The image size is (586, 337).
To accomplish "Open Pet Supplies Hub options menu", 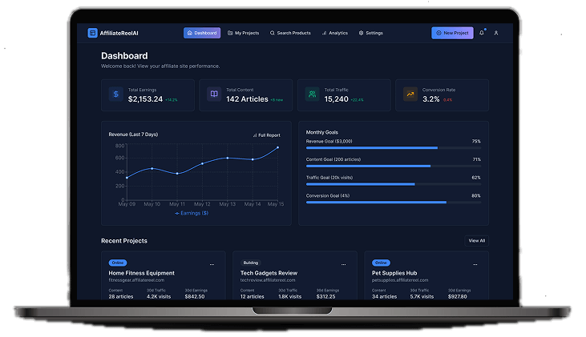I will point(475,263).
